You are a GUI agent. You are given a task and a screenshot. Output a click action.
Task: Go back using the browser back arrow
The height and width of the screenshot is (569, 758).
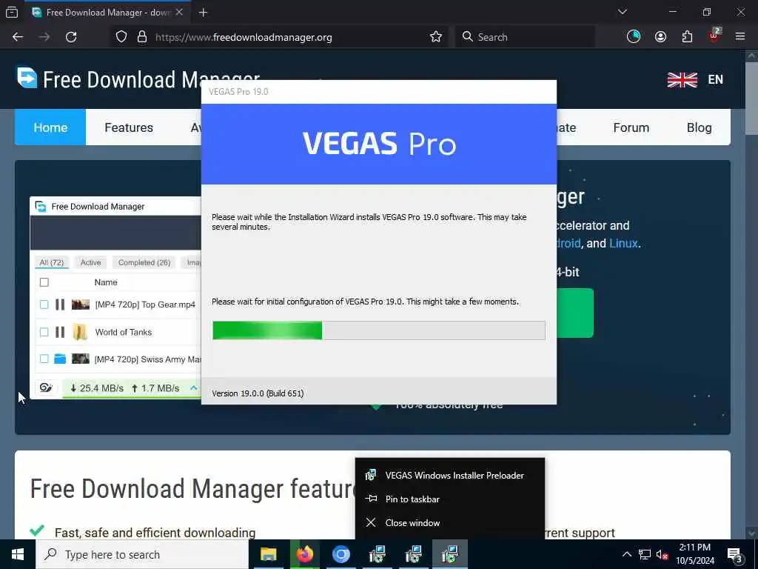pyautogui.click(x=18, y=37)
